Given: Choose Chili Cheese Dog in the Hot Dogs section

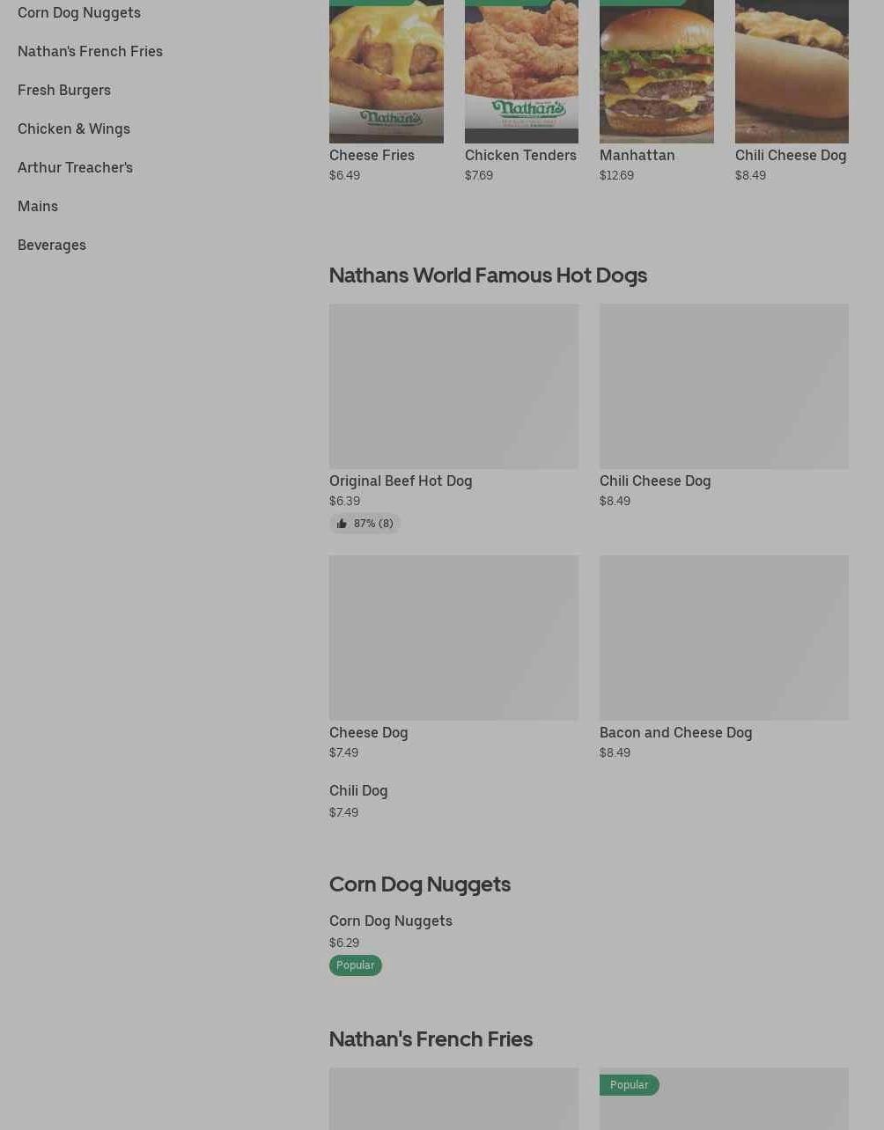Looking at the screenshot, I should (x=654, y=481).
